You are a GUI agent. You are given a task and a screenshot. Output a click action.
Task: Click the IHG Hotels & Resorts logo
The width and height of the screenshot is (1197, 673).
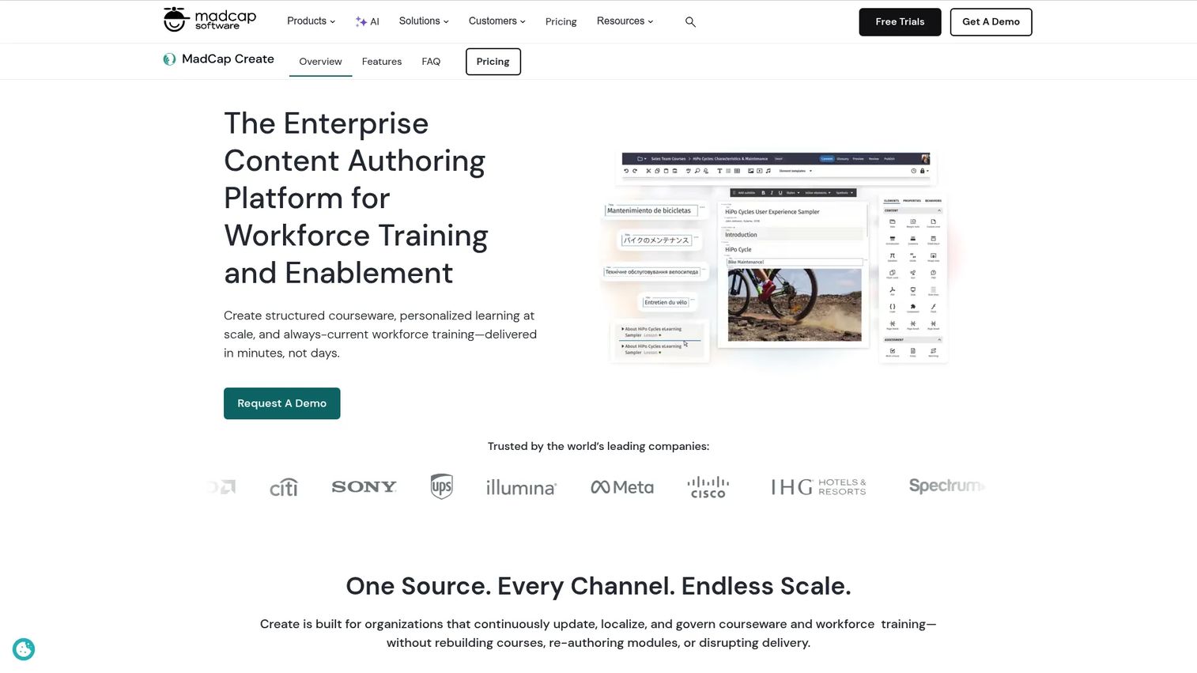(x=819, y=487)
